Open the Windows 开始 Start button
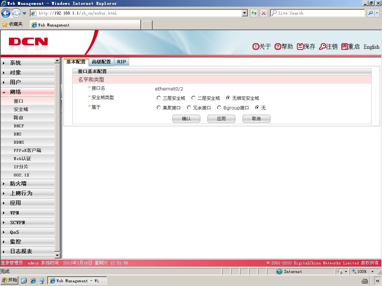The height and width of the screenshot is (286, 382). (9, 280)
